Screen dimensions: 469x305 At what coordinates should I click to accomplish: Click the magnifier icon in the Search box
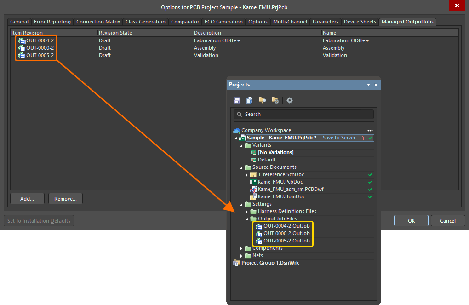click(x=239, y=114)
